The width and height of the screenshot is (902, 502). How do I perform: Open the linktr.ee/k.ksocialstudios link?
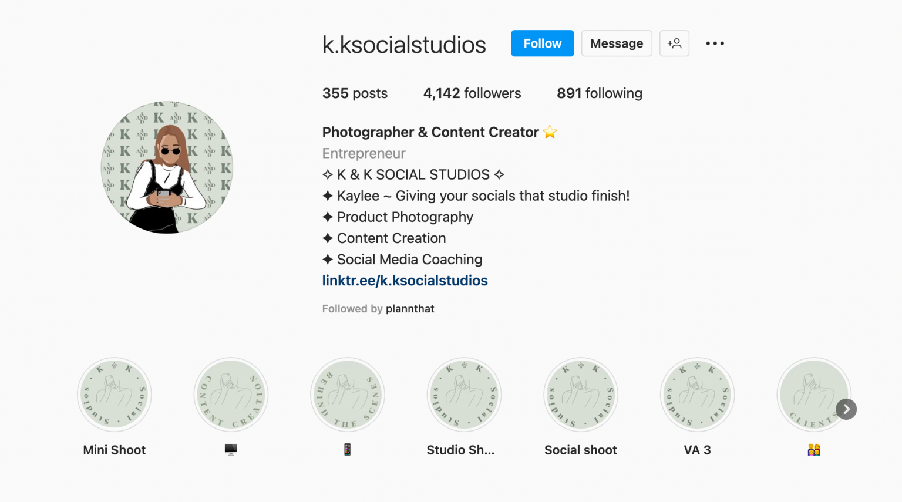pyautogui.click(x=405, y=280)
